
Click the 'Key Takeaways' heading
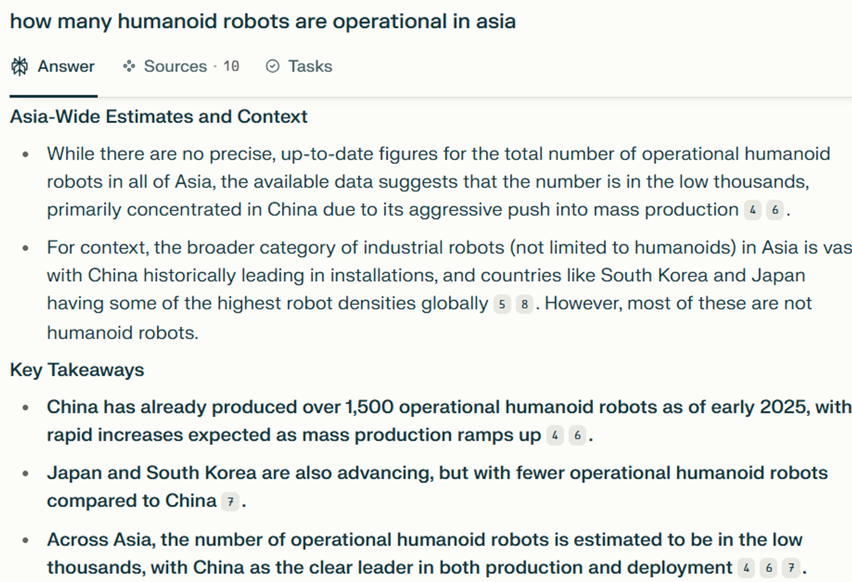[77, 370]
